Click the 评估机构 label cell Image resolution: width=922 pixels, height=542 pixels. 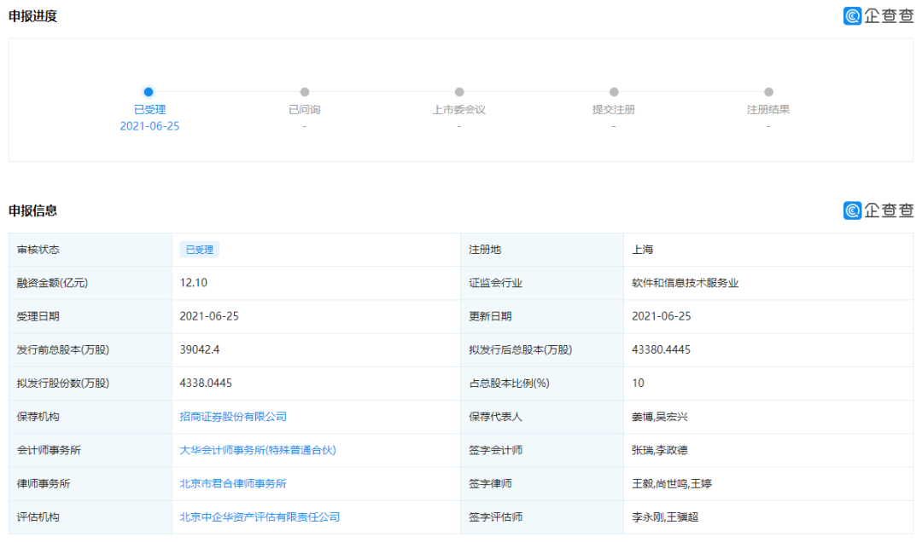(90, 517)
